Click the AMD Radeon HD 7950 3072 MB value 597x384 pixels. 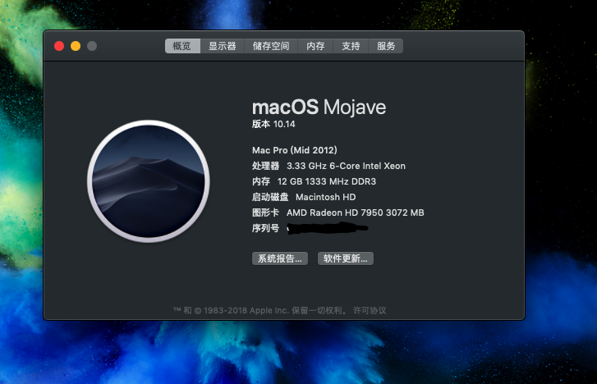pyautogui.click(x=356, y=213)
